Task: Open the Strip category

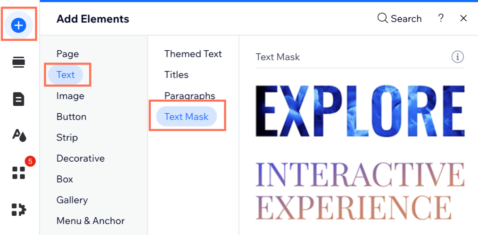Action: coord(67,138)
